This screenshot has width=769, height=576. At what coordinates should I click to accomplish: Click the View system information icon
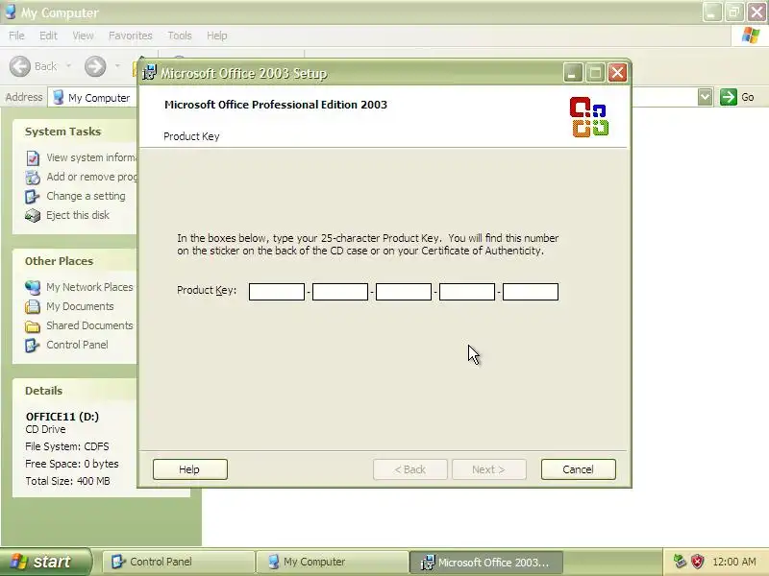pos(33,157)
